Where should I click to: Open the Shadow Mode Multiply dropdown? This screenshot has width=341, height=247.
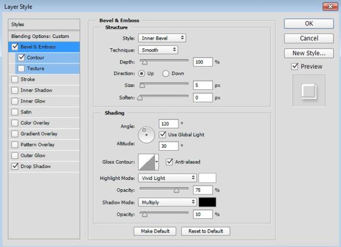click(167, 202)
